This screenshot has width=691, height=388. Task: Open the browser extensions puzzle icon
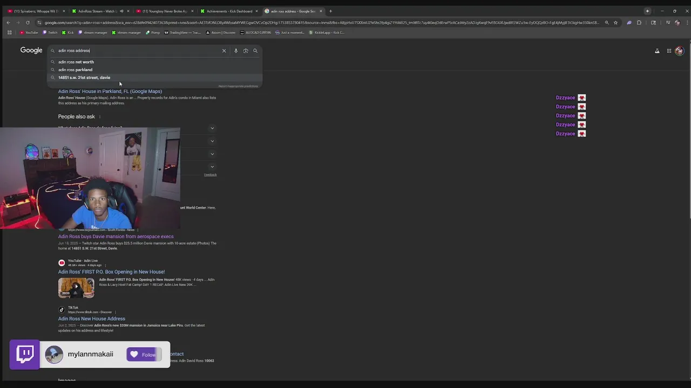point(639,23)
